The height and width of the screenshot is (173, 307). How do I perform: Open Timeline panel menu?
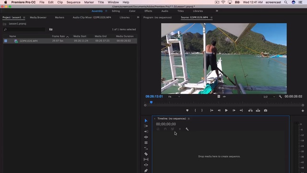click(189, 119)
